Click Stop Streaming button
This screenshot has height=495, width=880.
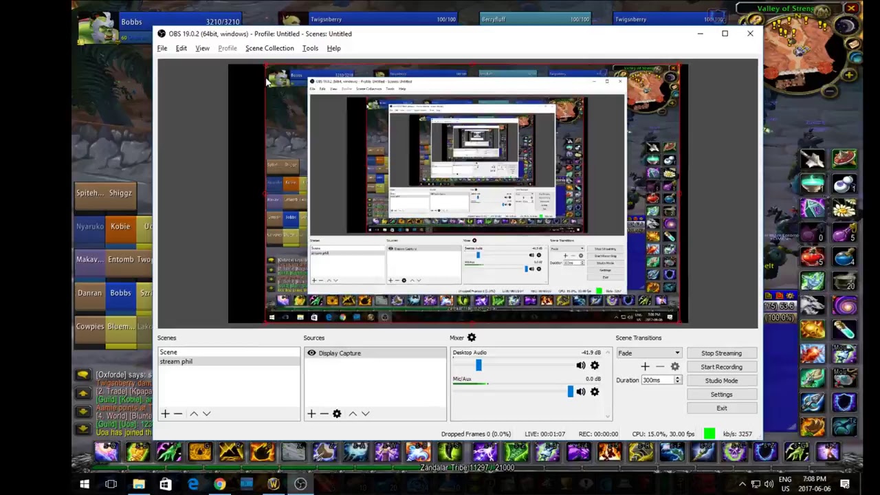tap(721, 353)
